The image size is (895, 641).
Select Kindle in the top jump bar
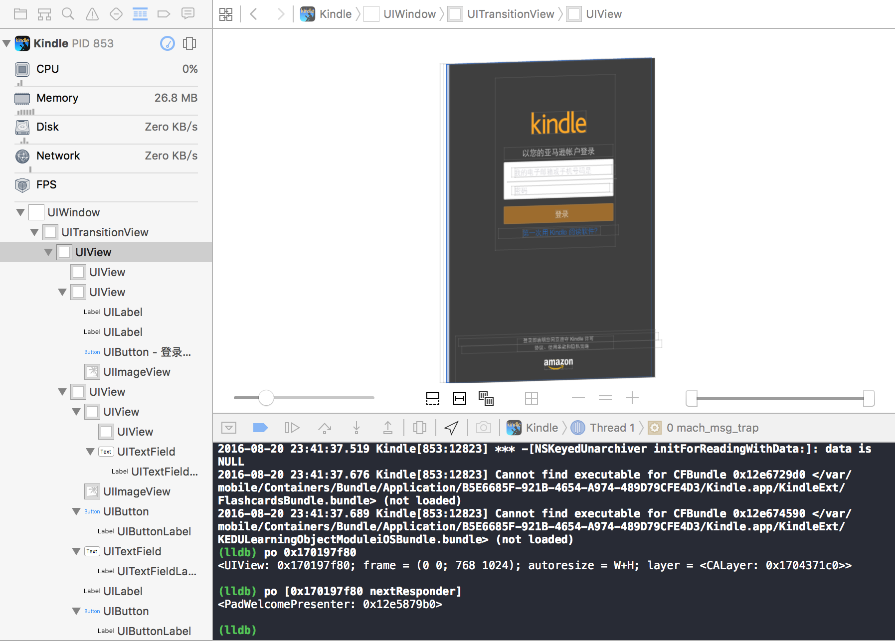tap(326, 14)
